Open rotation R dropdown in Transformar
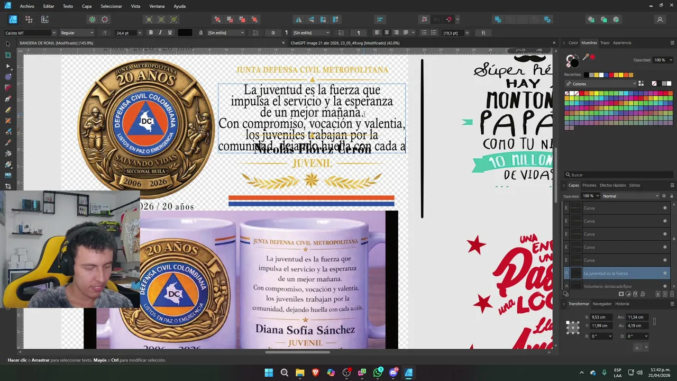Viewport: 677px width, 381px height. point(602,336)
